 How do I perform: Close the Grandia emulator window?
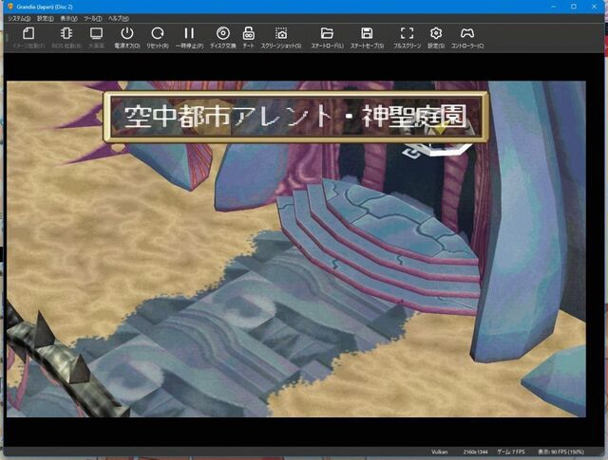coord(594,7)
